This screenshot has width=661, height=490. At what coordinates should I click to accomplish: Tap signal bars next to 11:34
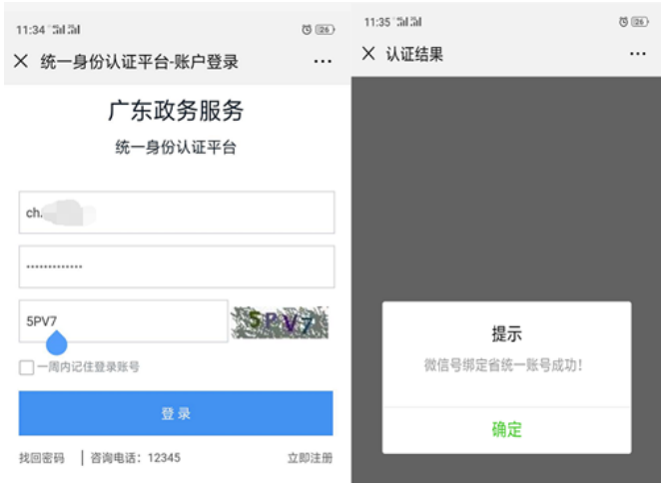[65, 30]
